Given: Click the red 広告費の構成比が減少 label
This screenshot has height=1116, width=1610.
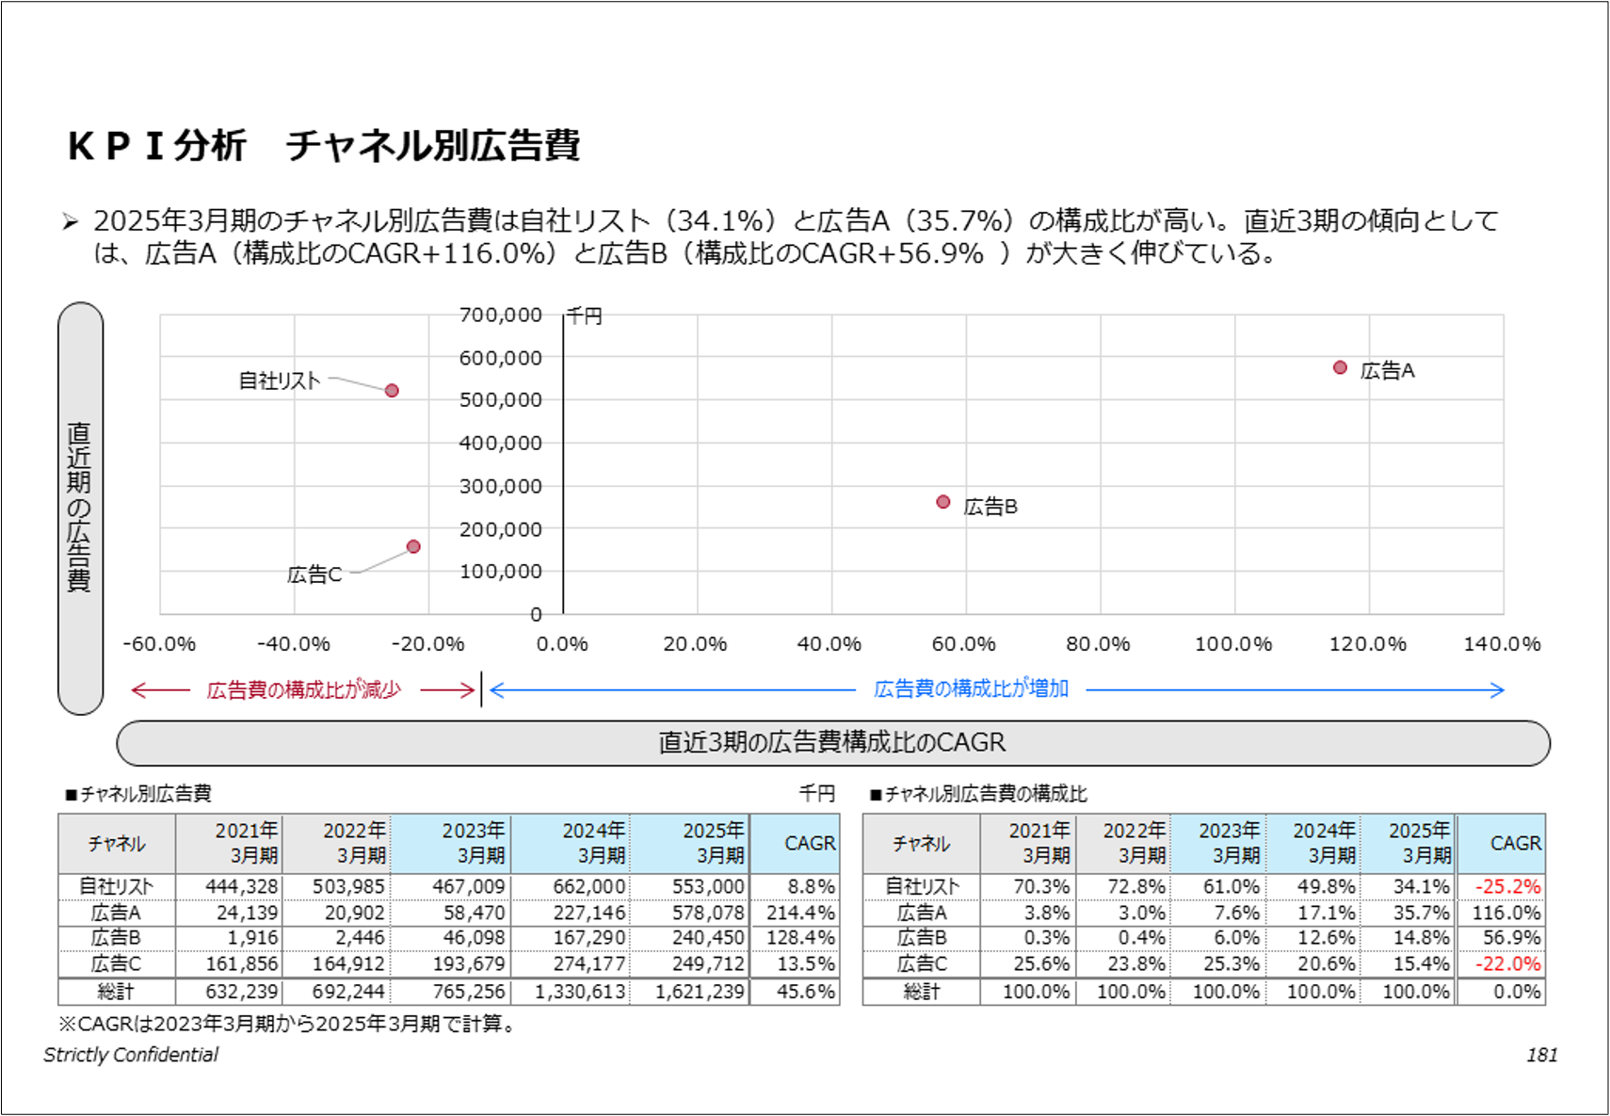Looking at the screenshot, I should [x=303, y=690].
